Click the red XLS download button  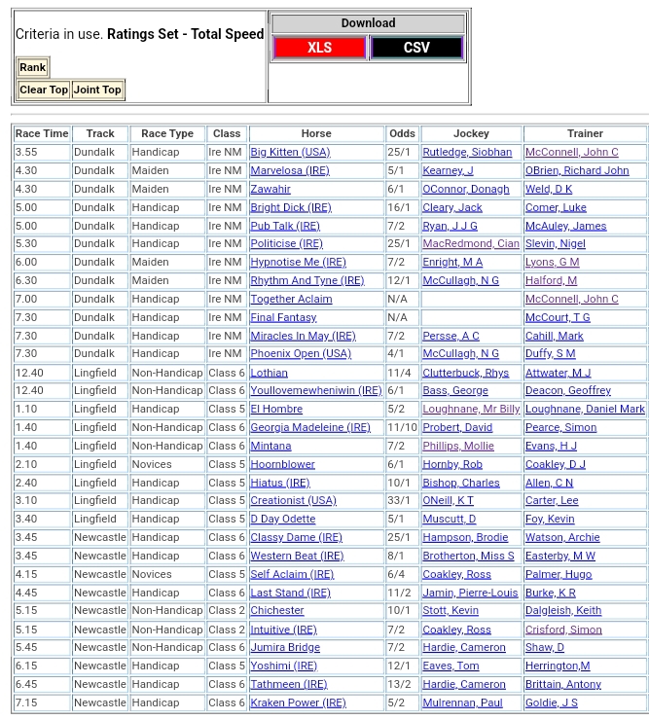point(319,48)
